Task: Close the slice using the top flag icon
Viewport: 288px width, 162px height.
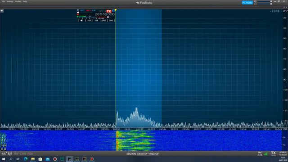Action: point(78,10)
